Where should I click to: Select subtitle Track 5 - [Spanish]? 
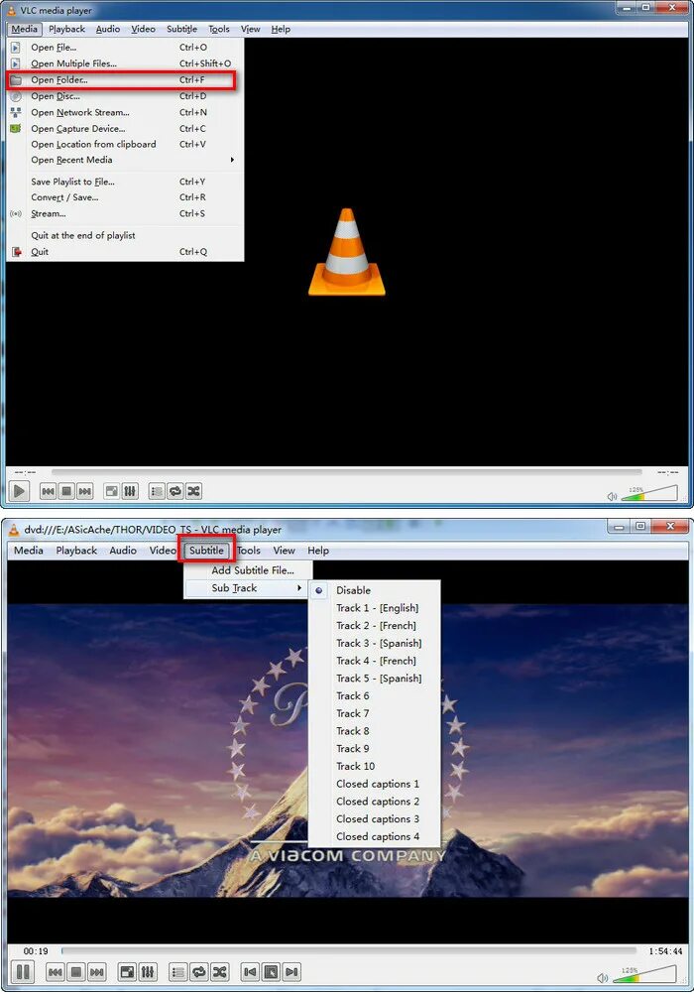375,679
